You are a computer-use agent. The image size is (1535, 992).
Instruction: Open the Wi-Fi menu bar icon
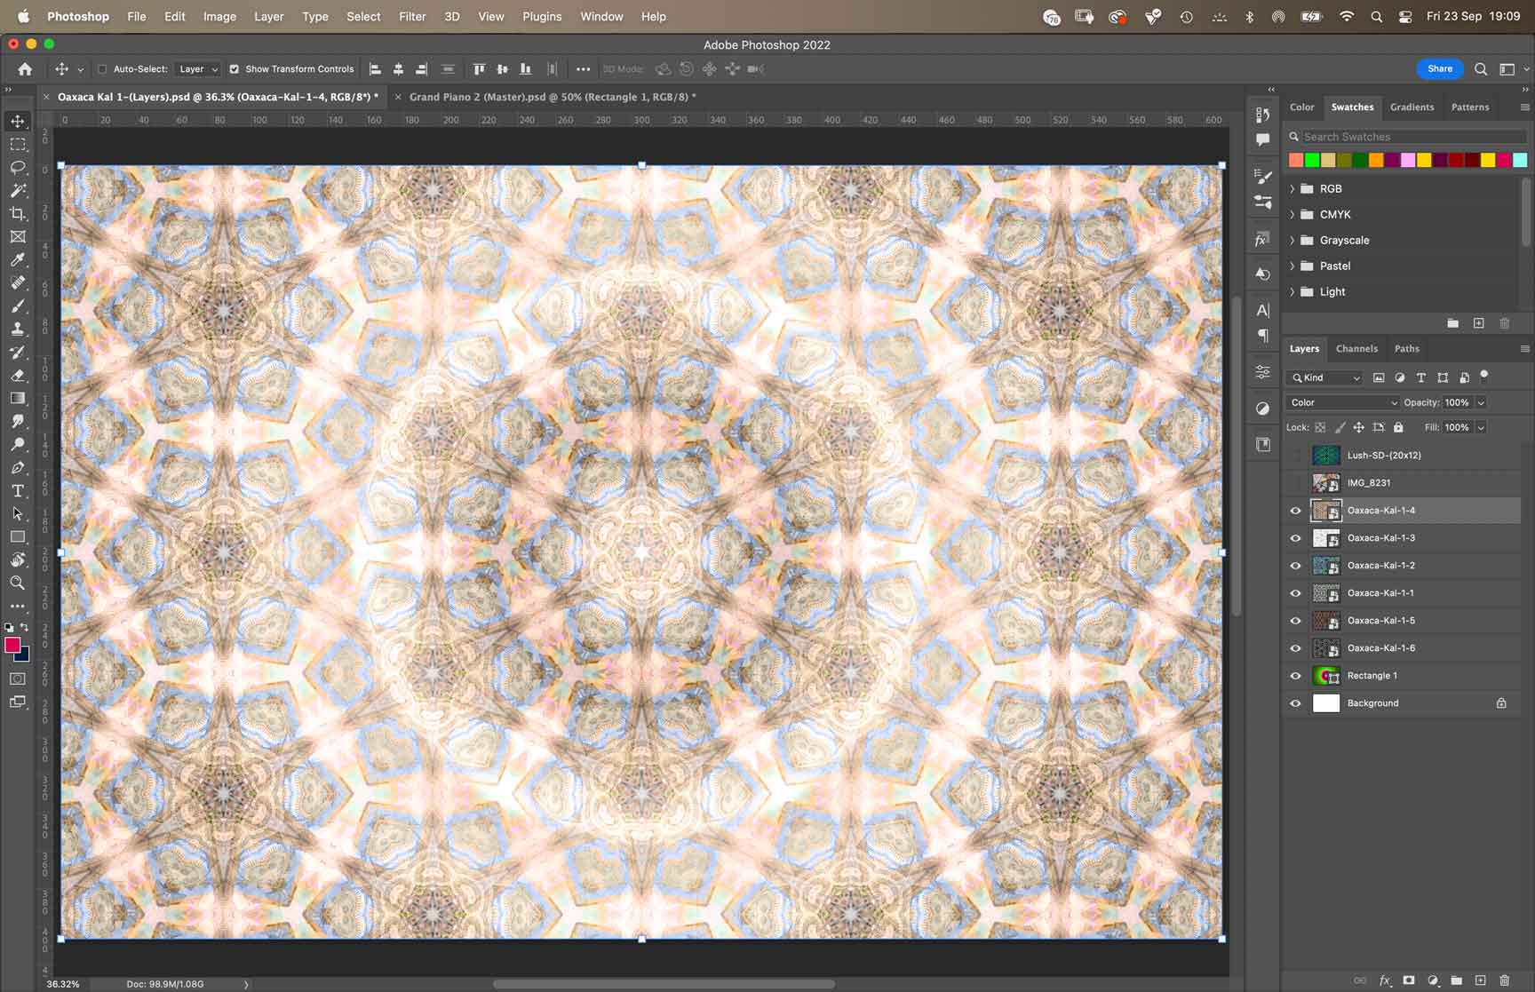[1347, 16]
